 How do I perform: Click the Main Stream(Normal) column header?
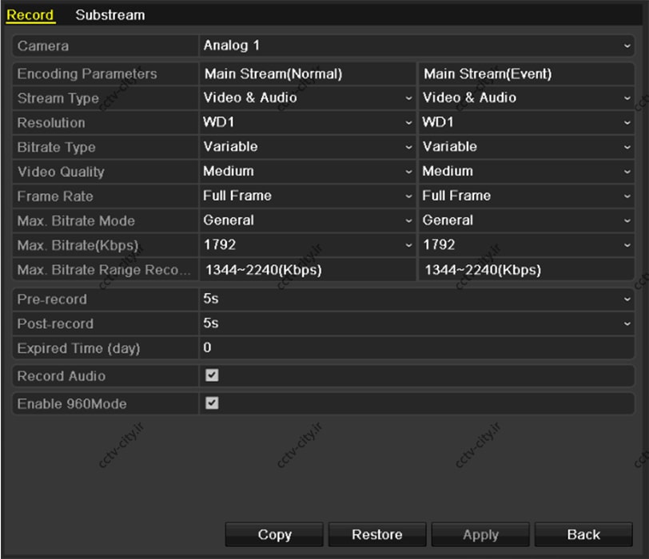[x=273, y=74]
